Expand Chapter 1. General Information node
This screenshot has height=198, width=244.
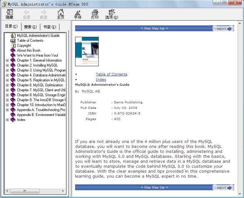(7, 60)
